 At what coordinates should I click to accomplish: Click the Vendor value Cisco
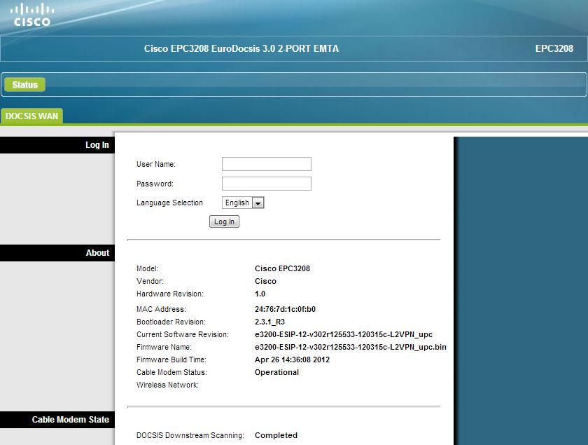tap(265, 281)
